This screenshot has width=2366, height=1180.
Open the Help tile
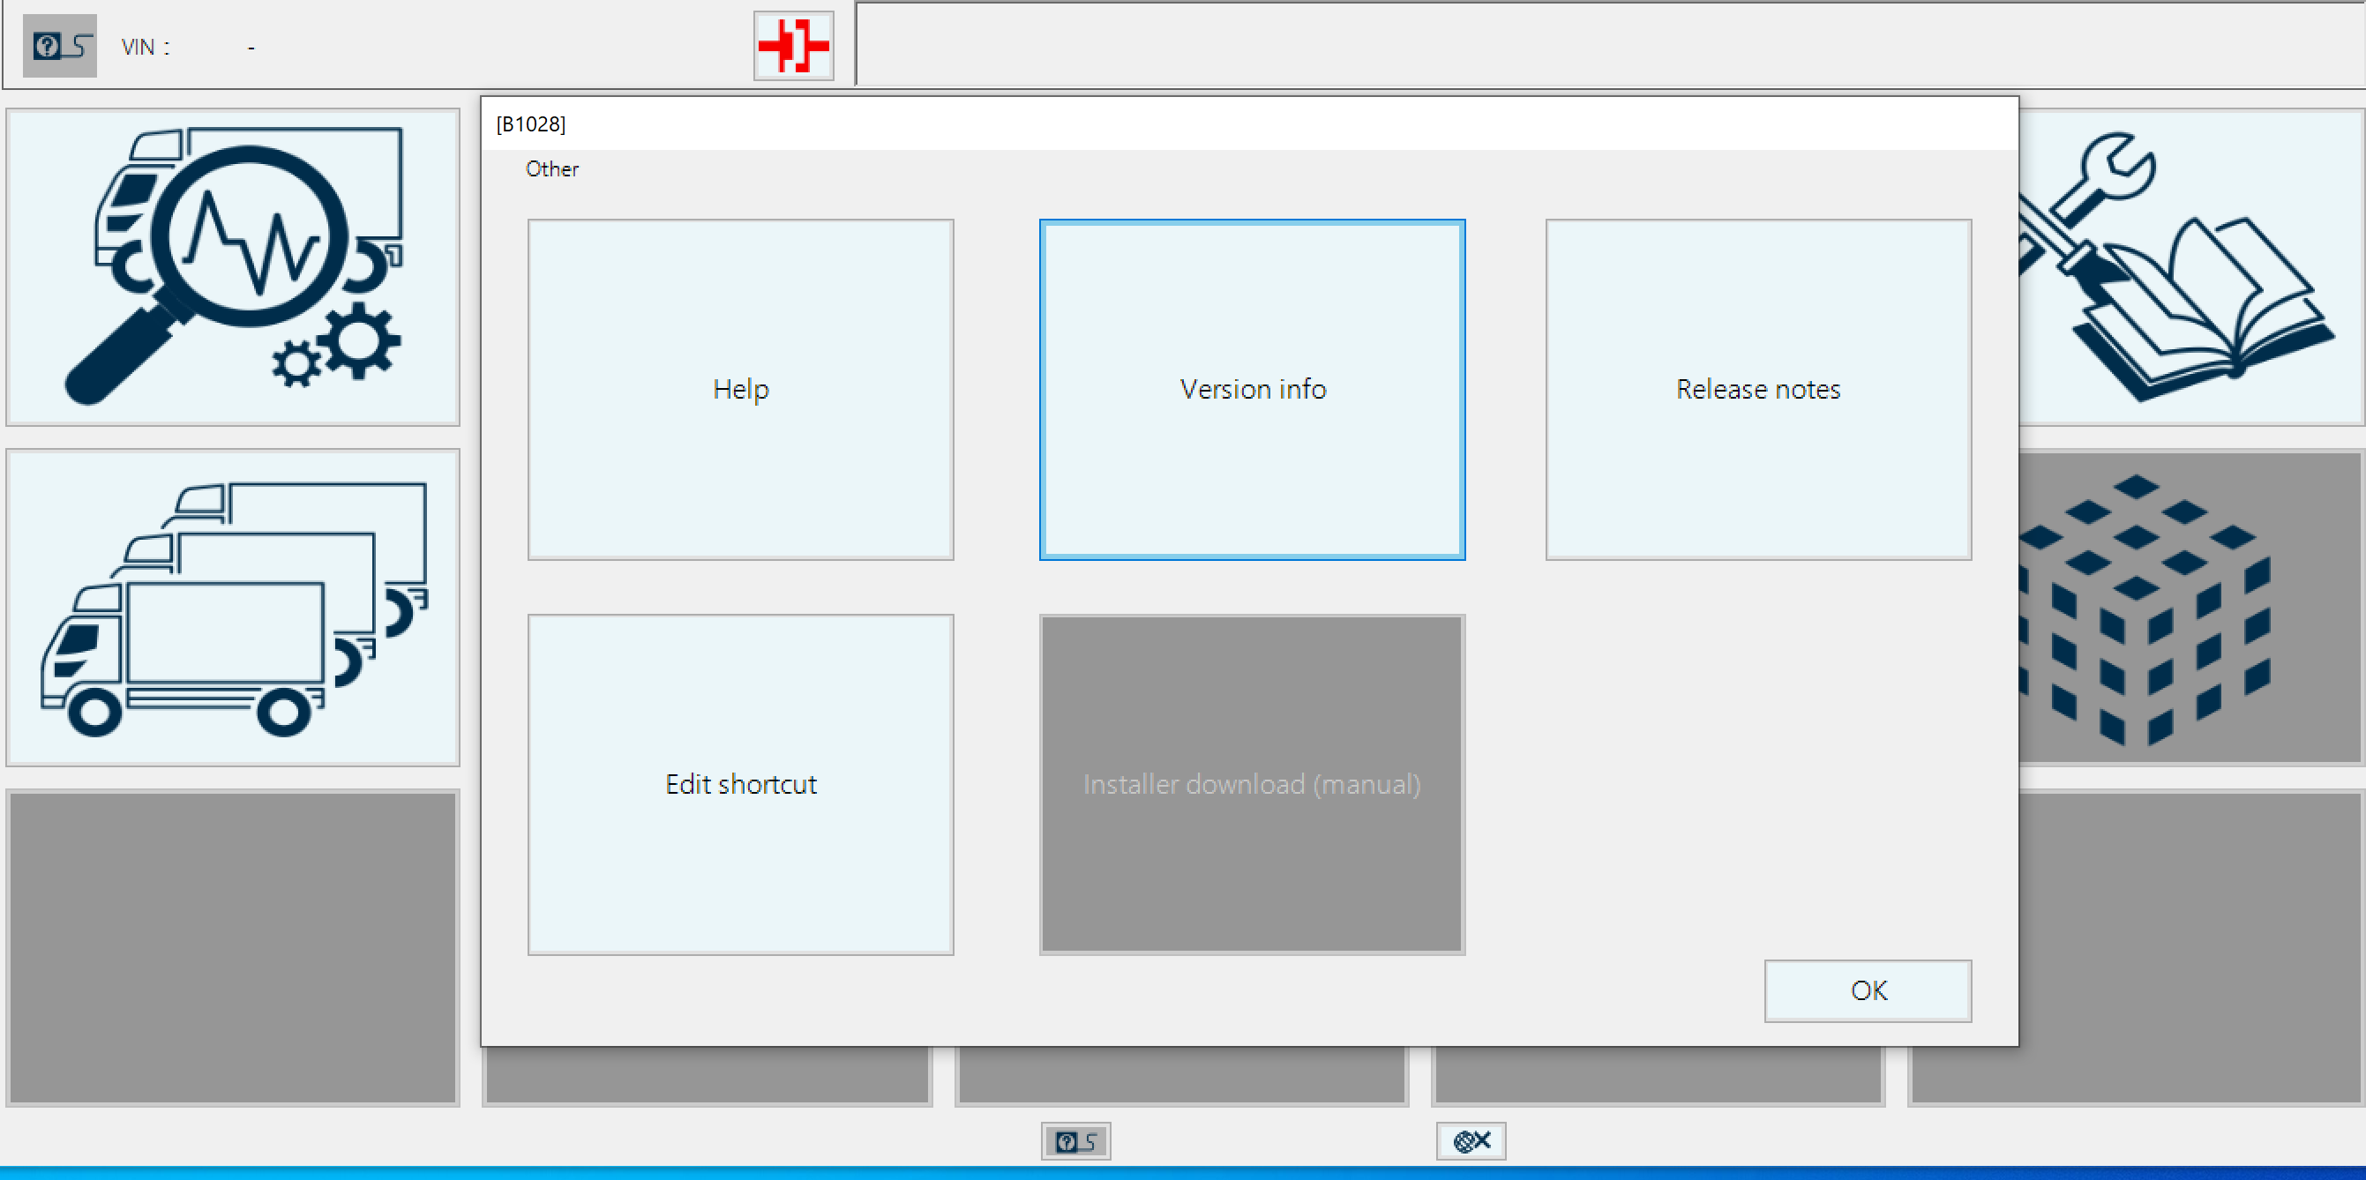[x=740, y=389]
